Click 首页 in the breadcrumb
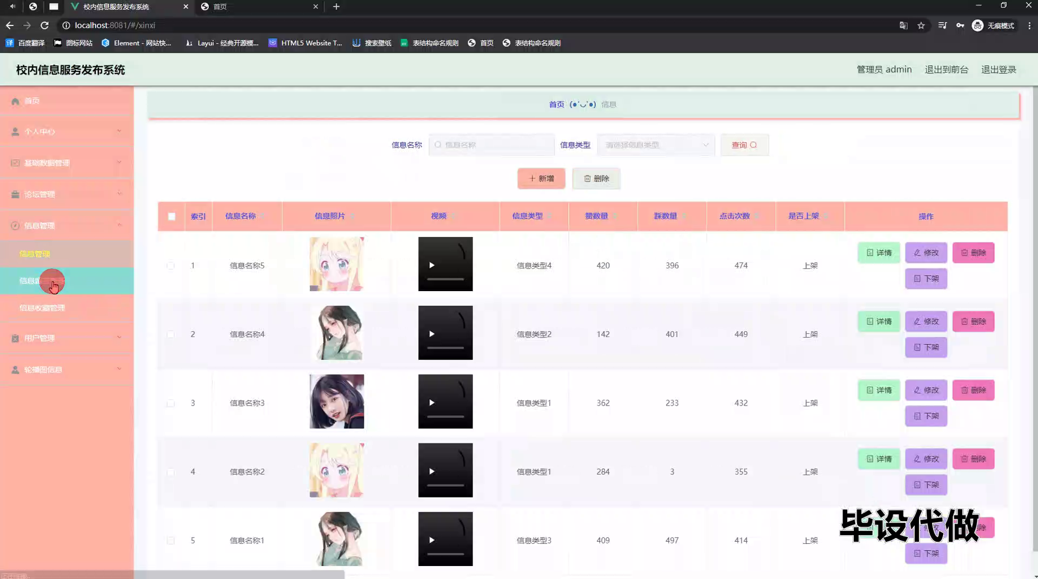1038x579 pixels. pyautogui.click(x=556, y=104)
